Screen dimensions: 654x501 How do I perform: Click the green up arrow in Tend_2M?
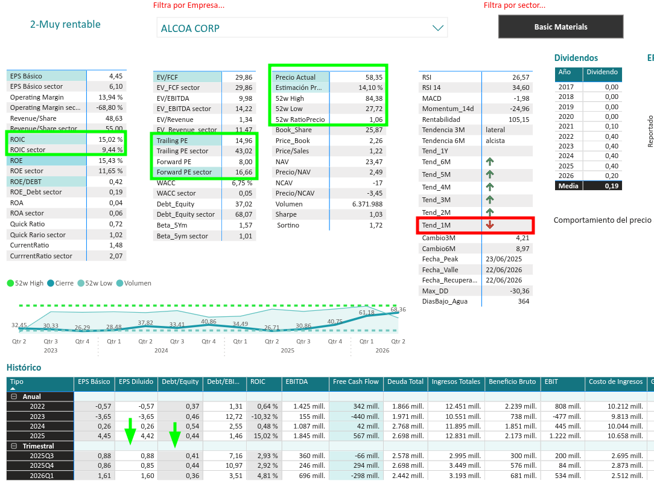[490, 212]
